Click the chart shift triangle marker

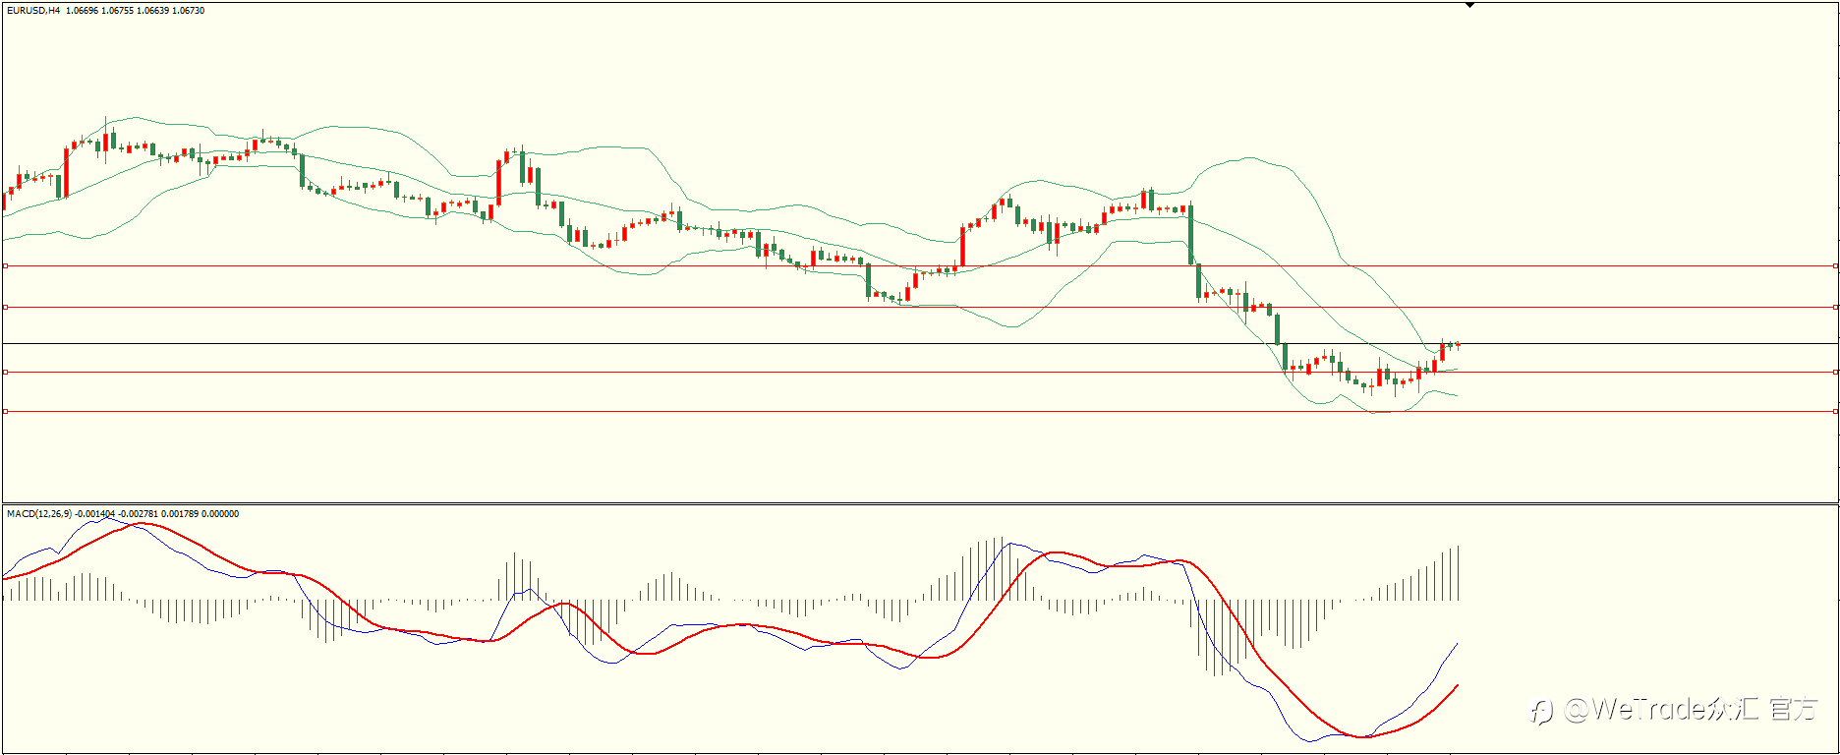pyautogui.click(x=1469, y=5)
